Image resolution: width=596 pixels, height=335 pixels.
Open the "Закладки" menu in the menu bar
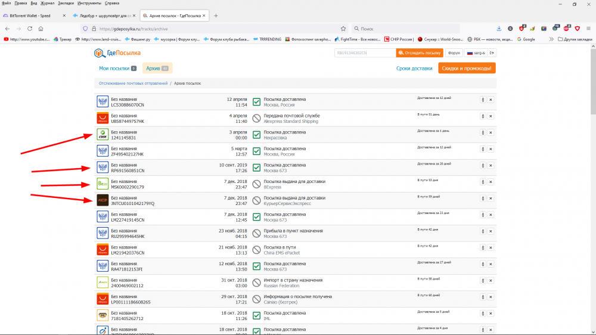click(x=66, y=3)
